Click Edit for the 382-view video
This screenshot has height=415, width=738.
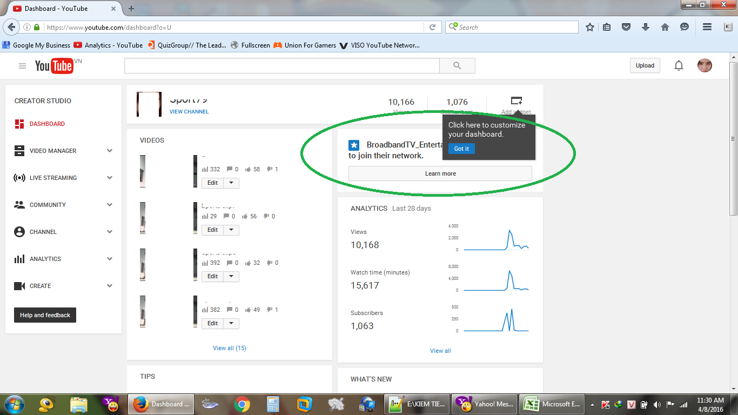coord(213,323)
